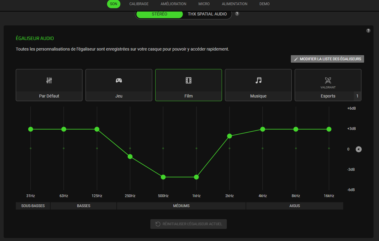Click the 125Hz slider handle
The height and width of the screenshot is (241, 379).
click(x=97, y=129)
